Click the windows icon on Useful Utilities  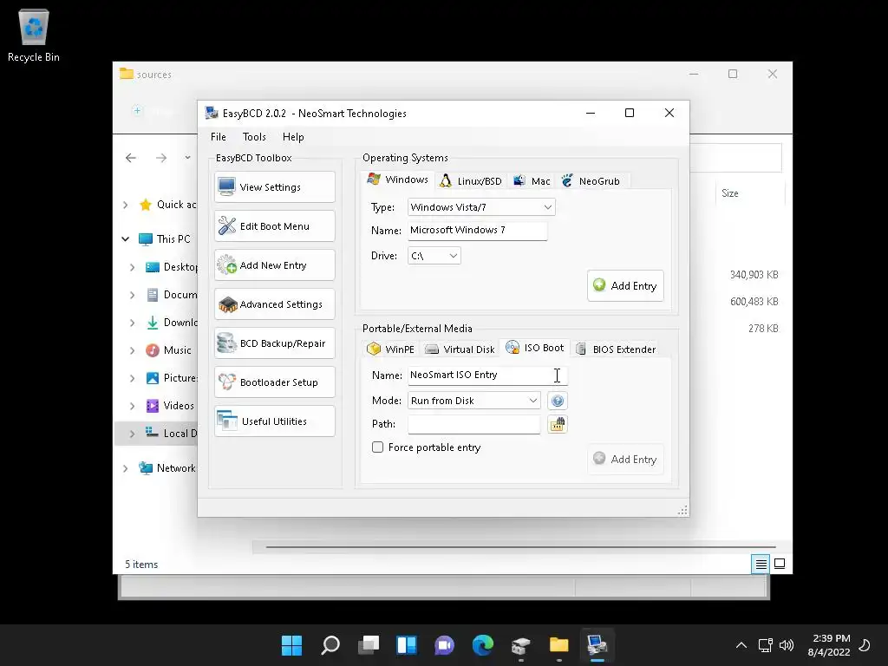coord(227,421)
